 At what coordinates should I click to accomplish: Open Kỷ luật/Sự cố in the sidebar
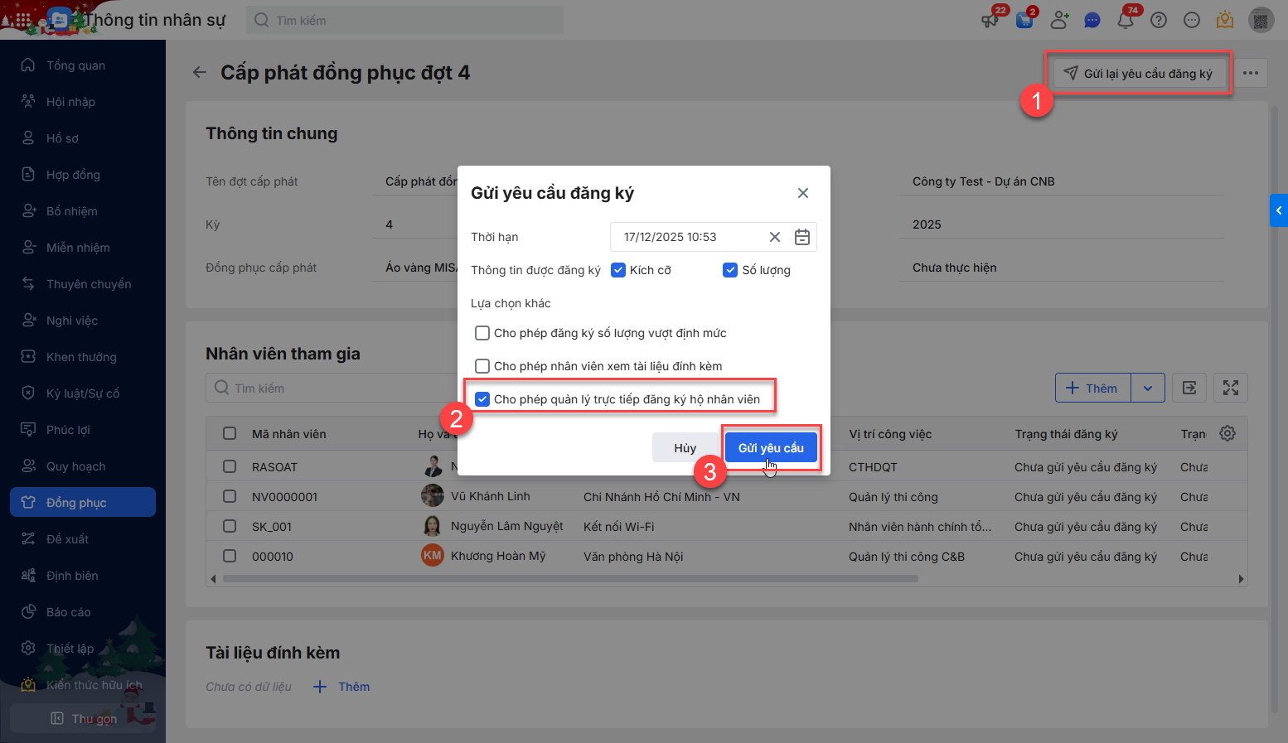(x=83, y=393)
